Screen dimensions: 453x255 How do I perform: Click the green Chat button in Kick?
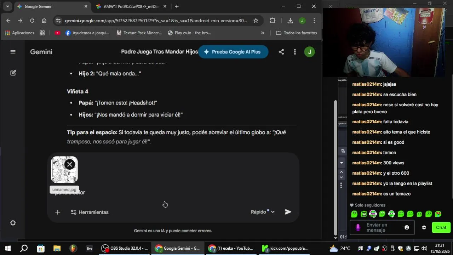(441, 227)
